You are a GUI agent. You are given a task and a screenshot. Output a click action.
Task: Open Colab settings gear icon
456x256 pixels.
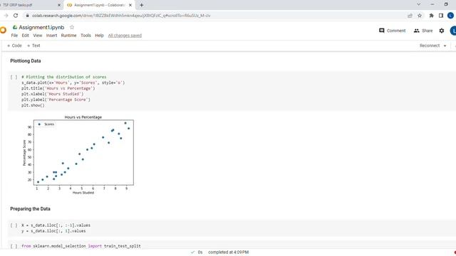click(442, 31)
